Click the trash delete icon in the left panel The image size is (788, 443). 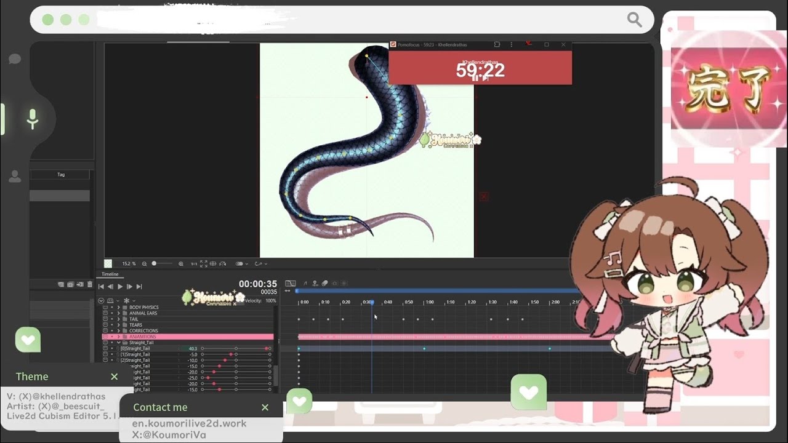click(x=90, y=285)
